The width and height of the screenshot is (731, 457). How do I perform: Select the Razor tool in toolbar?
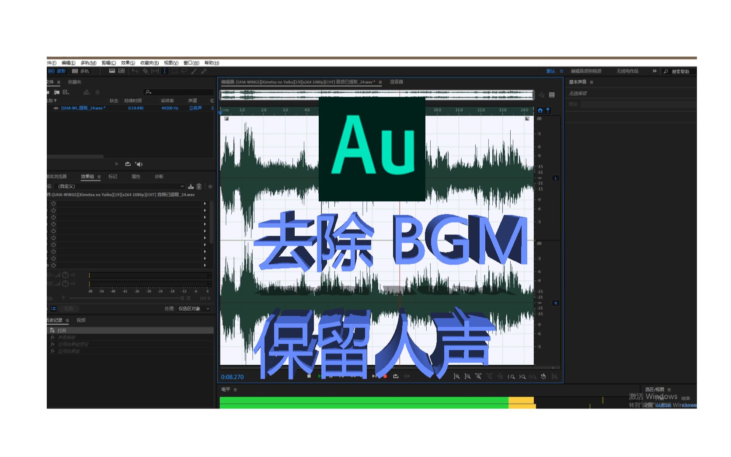click(x=146, y=71)
